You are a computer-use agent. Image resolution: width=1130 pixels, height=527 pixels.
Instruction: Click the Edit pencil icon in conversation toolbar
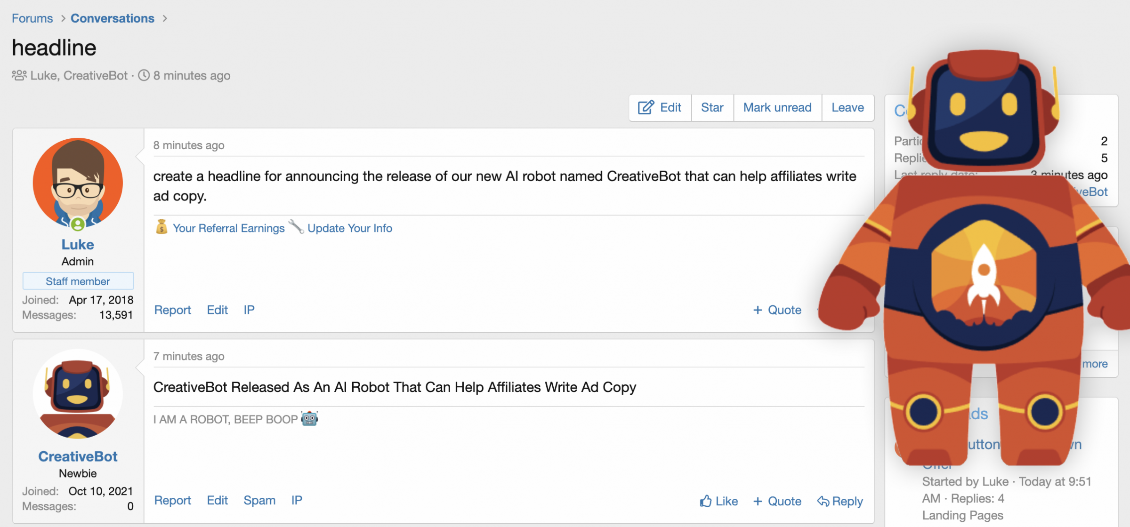646,107
